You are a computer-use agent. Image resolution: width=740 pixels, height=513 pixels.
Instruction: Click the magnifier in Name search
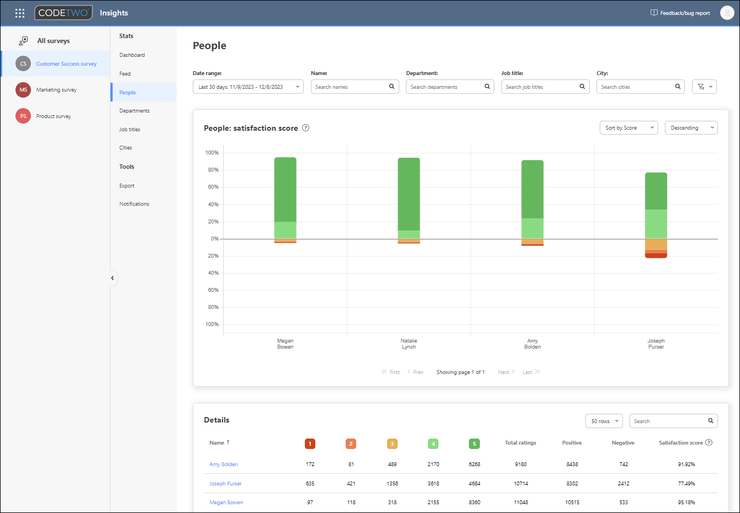coord(392,87)
